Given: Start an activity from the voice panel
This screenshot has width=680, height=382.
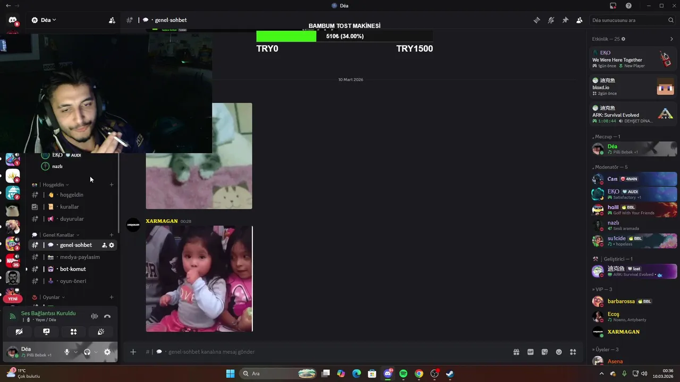Looking at the screenshot, I should coord(74,332).
